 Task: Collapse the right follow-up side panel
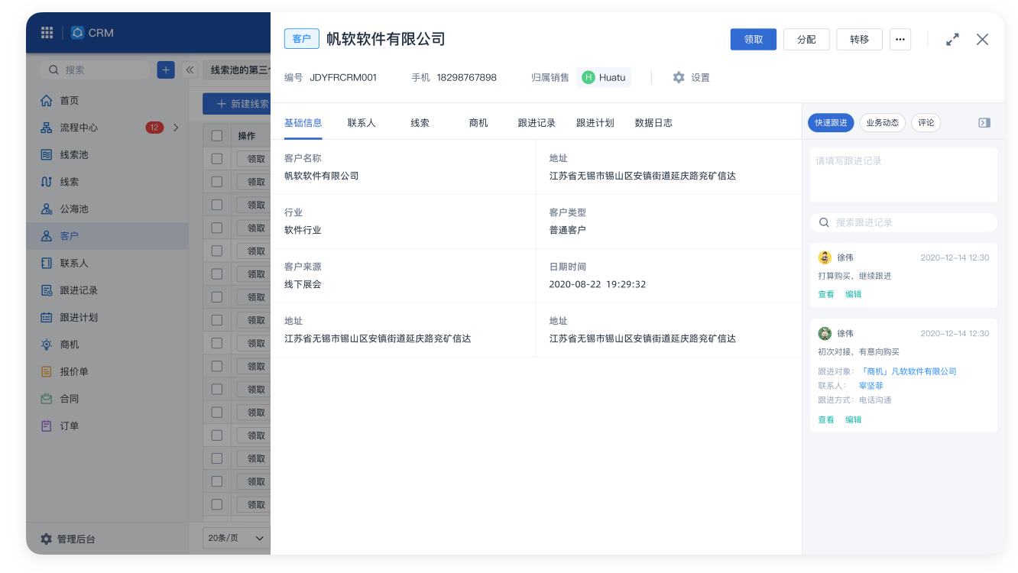point(984,122)
